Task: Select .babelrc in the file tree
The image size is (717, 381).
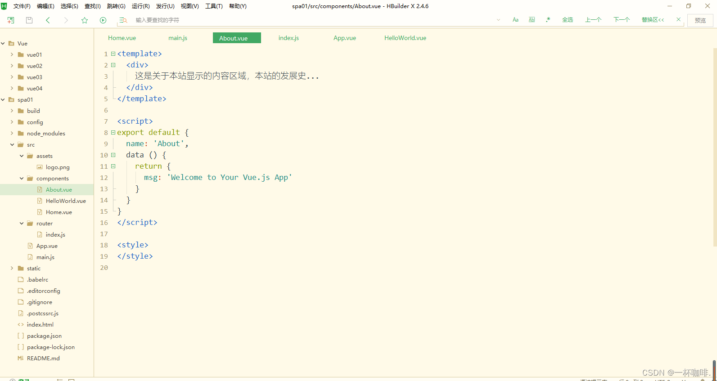Action: click(37, 279)
